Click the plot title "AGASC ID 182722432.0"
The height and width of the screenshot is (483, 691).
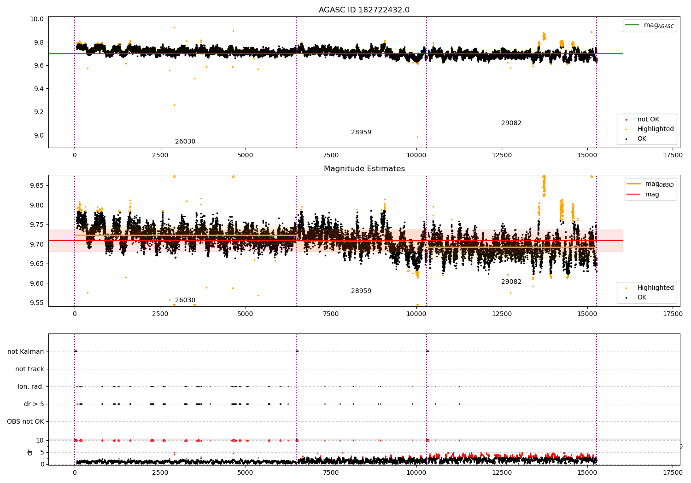(x=364, y=10)
